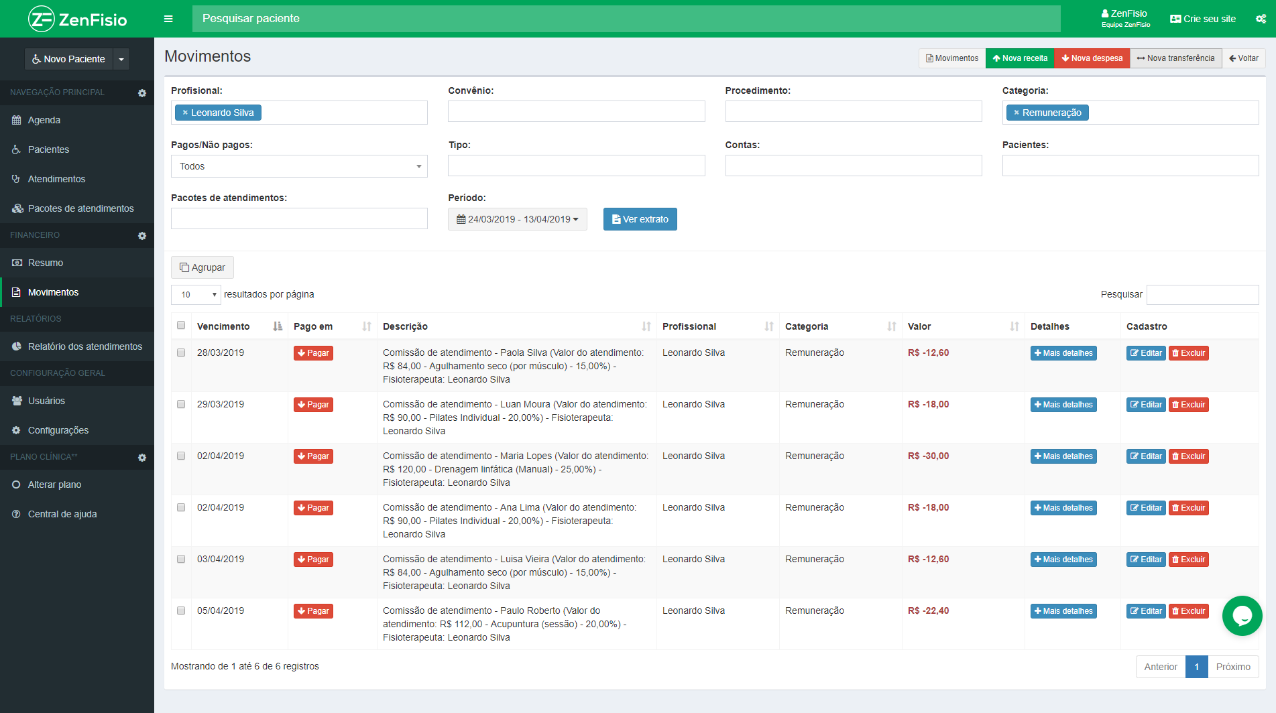Click Pagar on the Luisa Vieira row
The width and height of the screenshot is (1276, 713).
(x=313, y=560)
